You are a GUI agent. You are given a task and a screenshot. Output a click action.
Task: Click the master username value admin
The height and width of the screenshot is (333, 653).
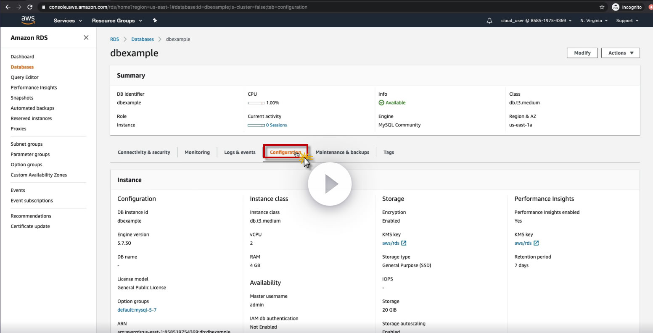coord(257,305)
